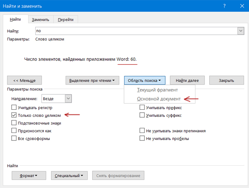Enable Подстановочные знаки checkbox

click(15, 123)
